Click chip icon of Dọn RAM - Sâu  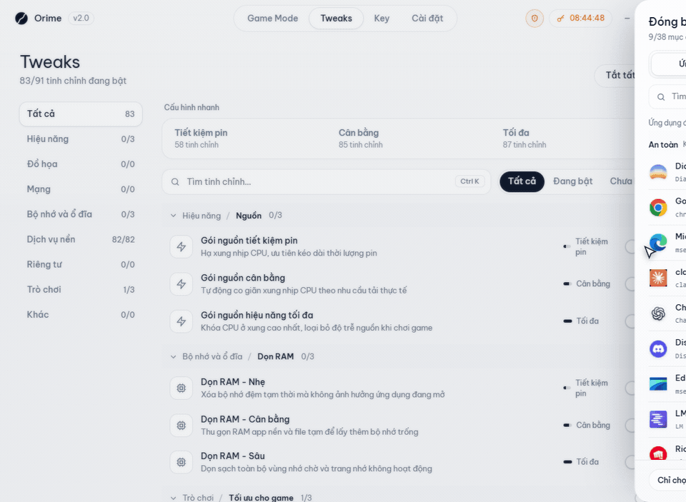point(181,462)
